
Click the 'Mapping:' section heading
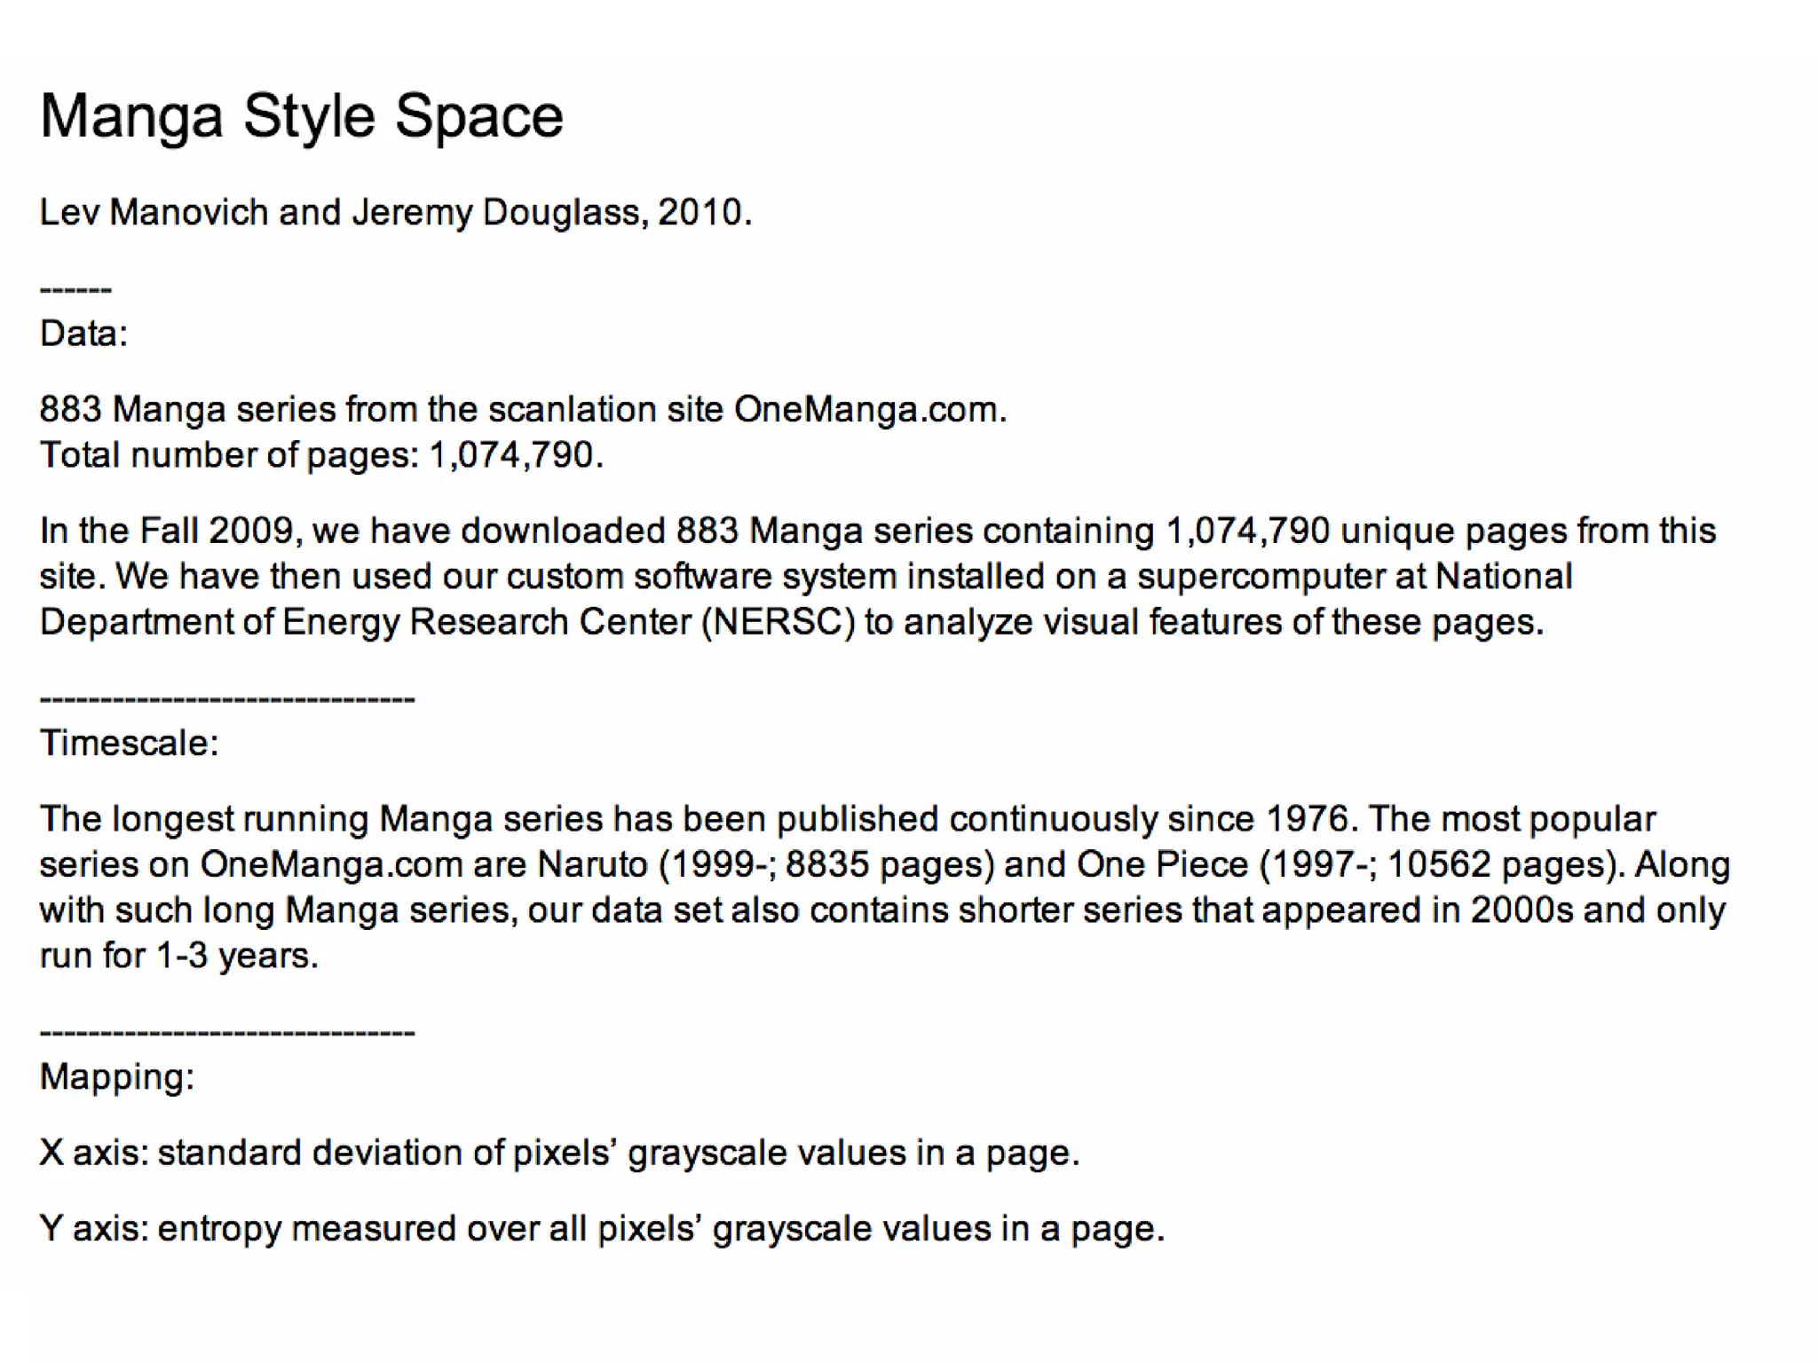[x=116, y=1076]
